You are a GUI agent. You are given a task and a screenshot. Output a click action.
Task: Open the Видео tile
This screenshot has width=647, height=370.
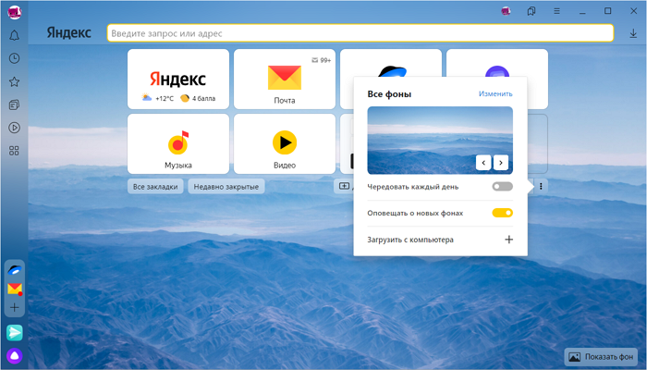pos(285,144)
